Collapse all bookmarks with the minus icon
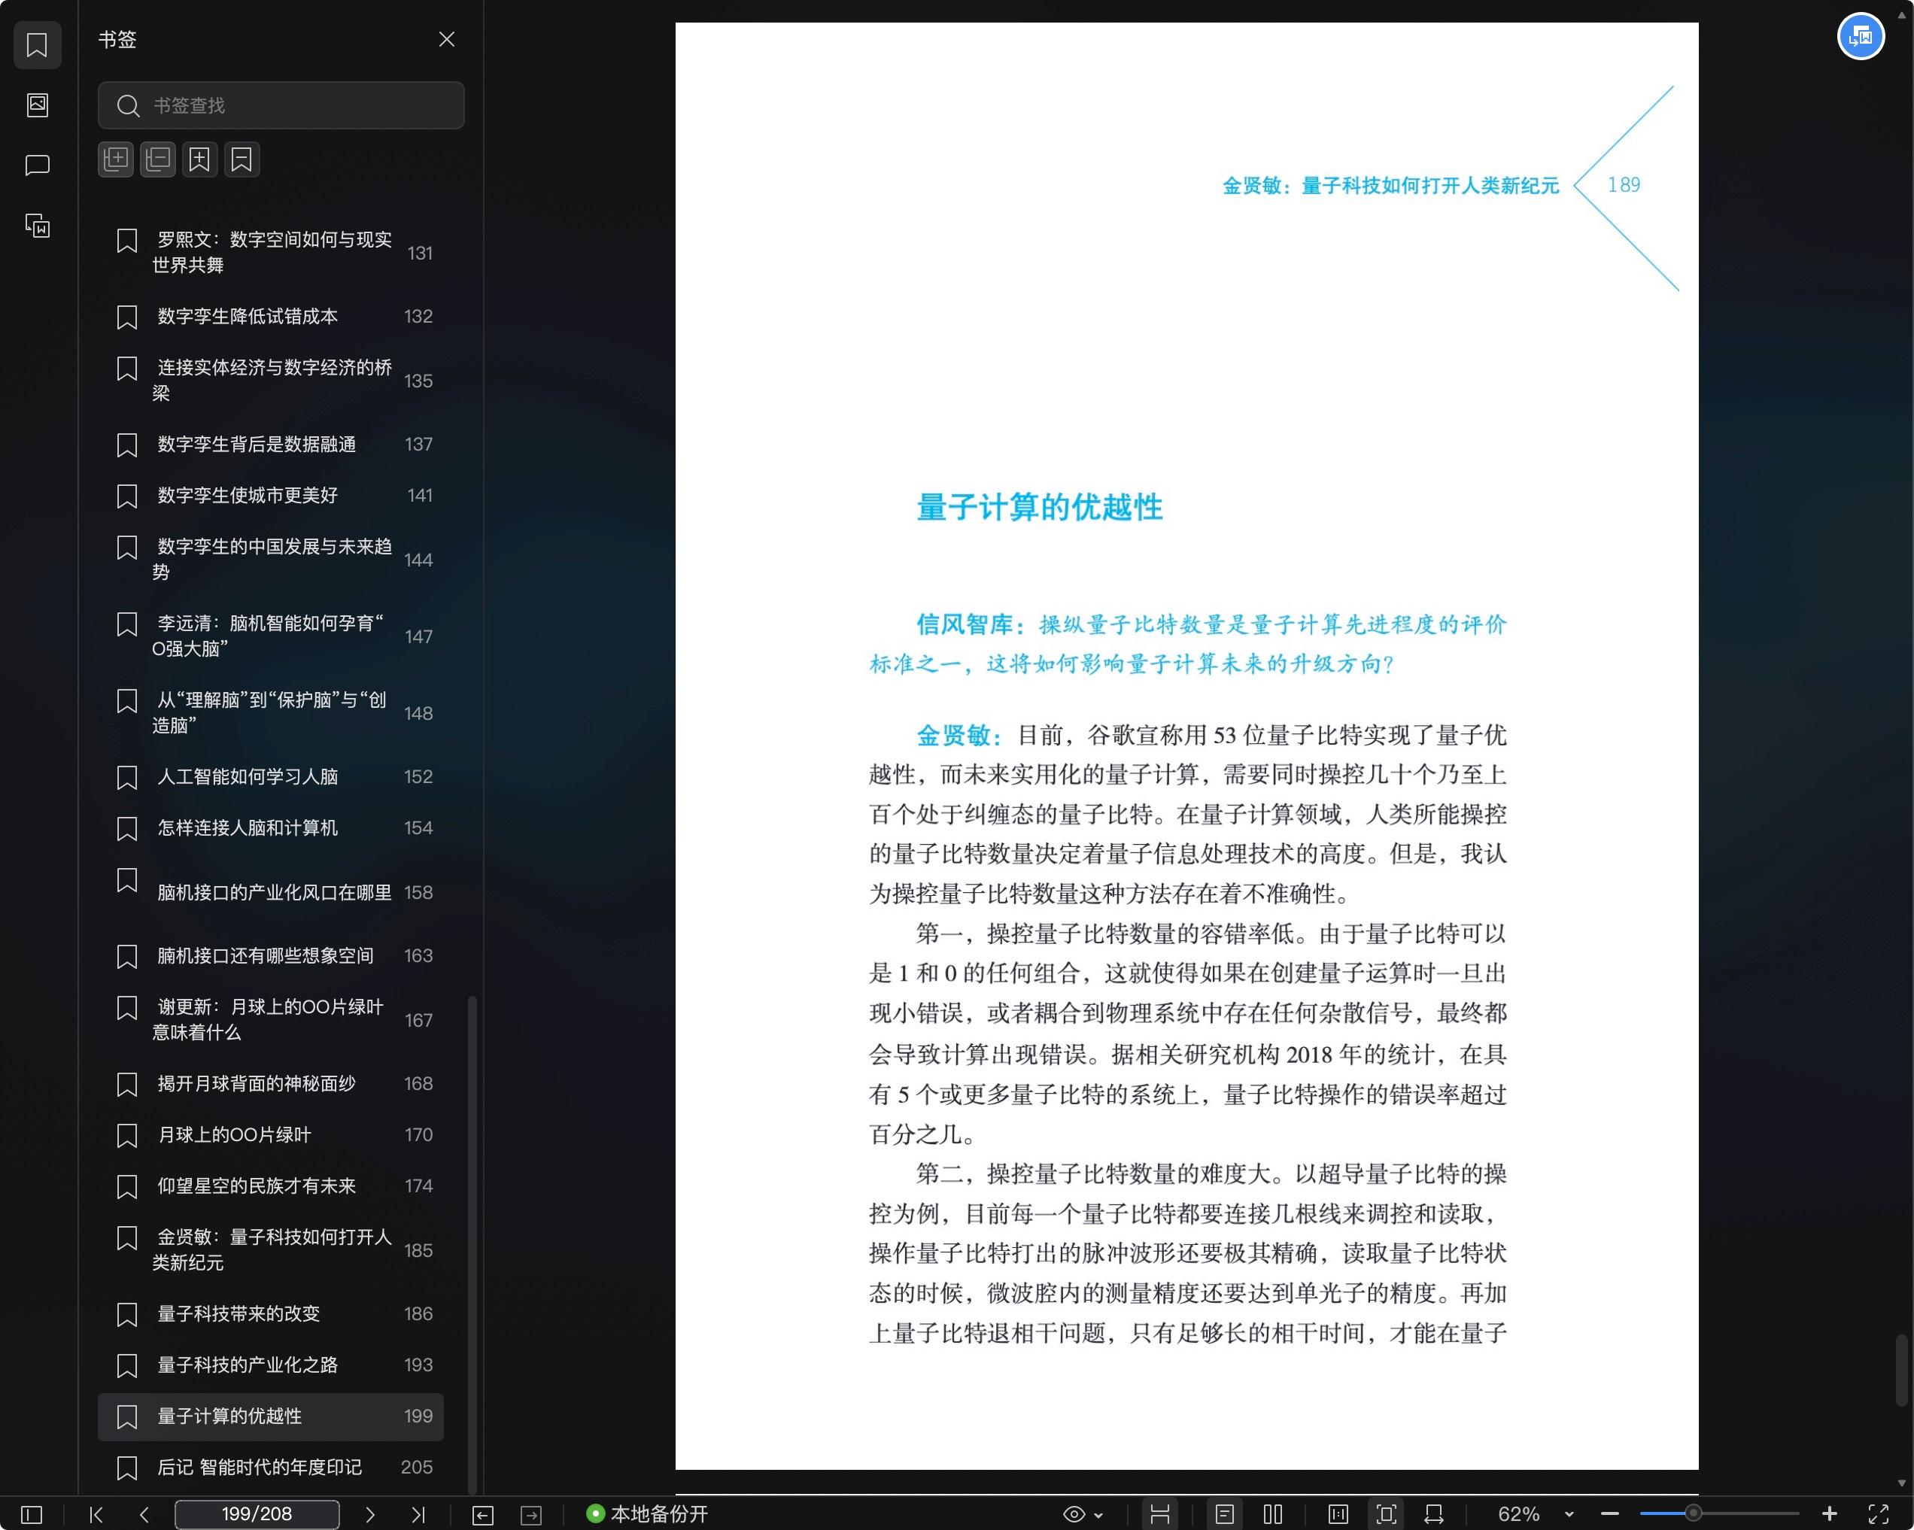Image resolution: width=1914 pixels, height=1530 pixels. [x=158, y=159]
